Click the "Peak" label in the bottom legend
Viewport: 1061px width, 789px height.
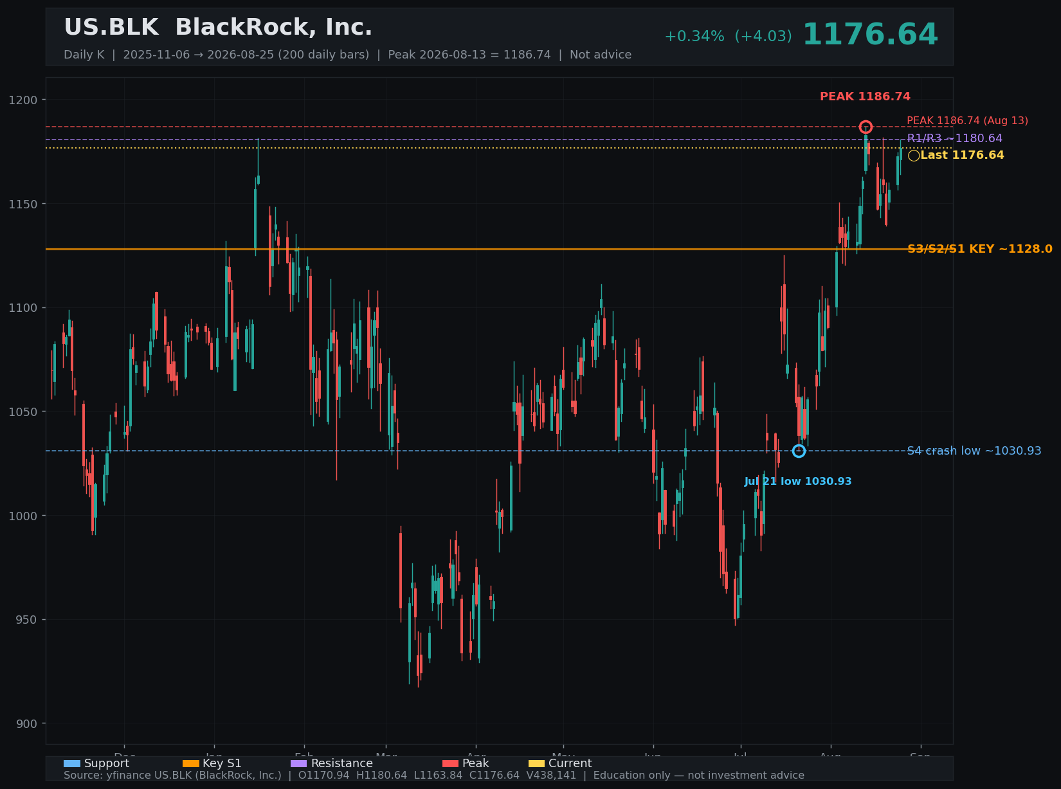[x=475, y=763]
